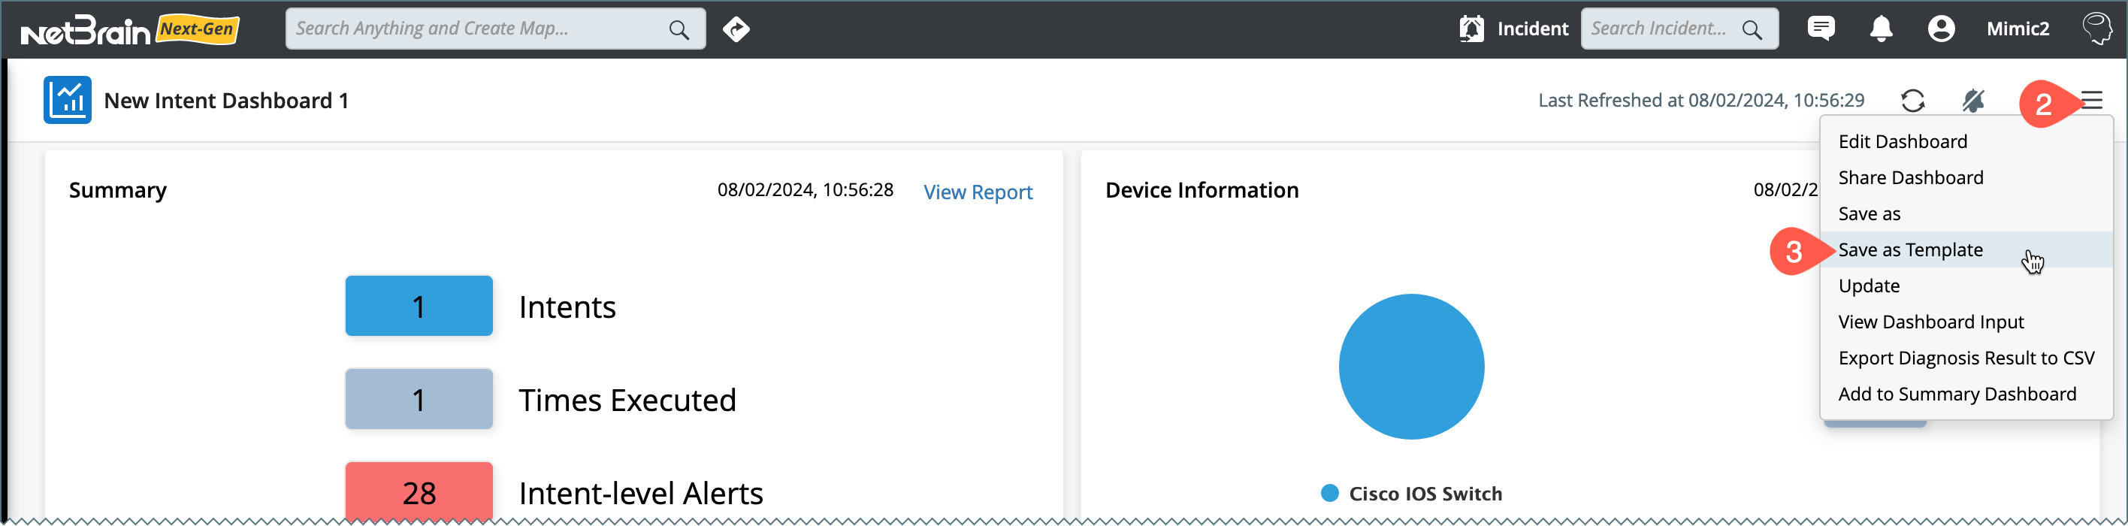Click the red Intent-level Alerts count box
This screenshot has height=526, width=2128.
point(419,492)
